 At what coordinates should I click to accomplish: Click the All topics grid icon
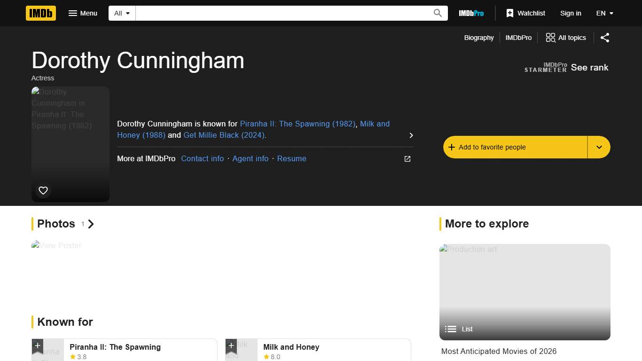pos(550,38)
